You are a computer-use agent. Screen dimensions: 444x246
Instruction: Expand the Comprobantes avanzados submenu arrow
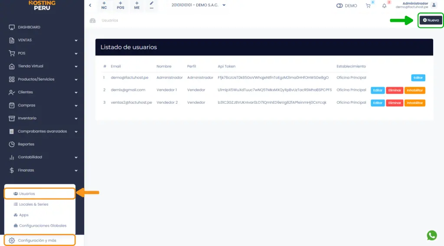76,131
